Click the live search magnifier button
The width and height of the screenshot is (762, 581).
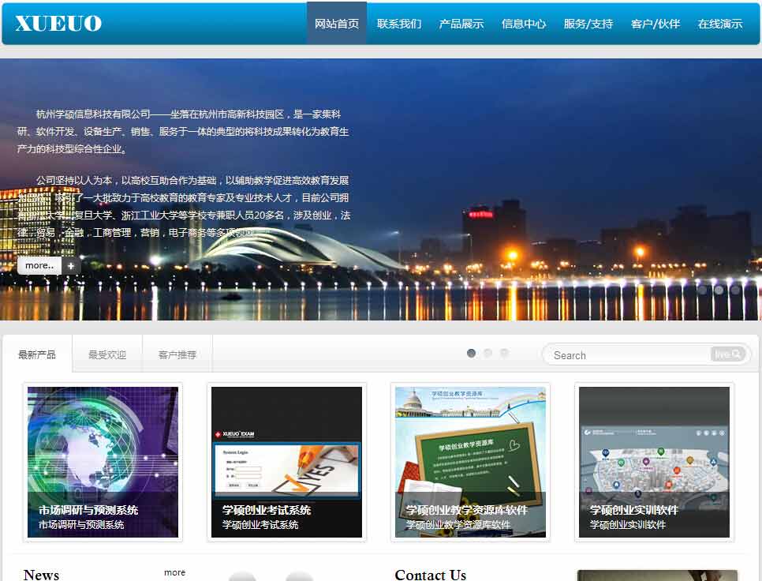point(728,354)
